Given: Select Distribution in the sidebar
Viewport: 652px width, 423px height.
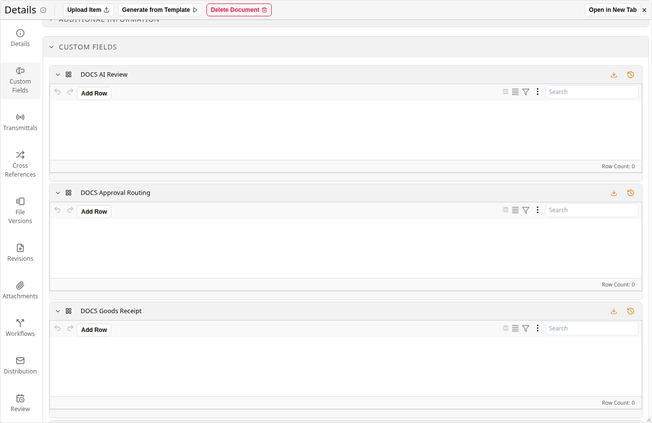Looking at the screenshot, I should click(x=20, y=366).
